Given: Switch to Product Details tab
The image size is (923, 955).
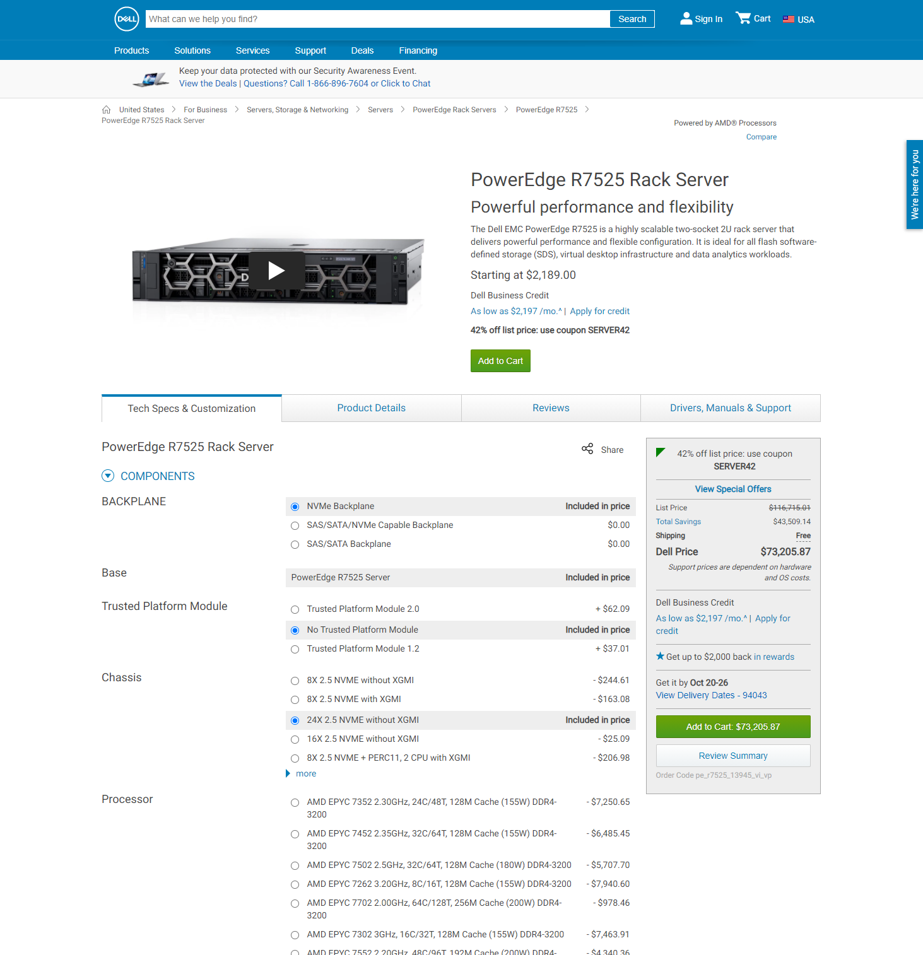Looking at the screenshot, I should coord(372,408).
